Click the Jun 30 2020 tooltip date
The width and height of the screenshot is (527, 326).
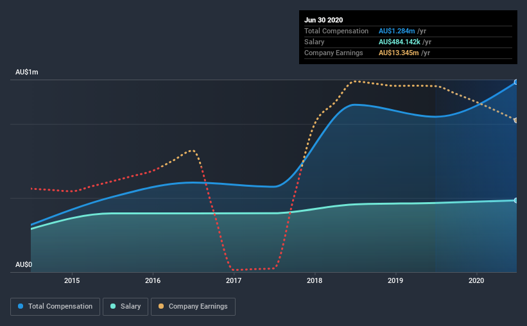(x=324, y=20)
